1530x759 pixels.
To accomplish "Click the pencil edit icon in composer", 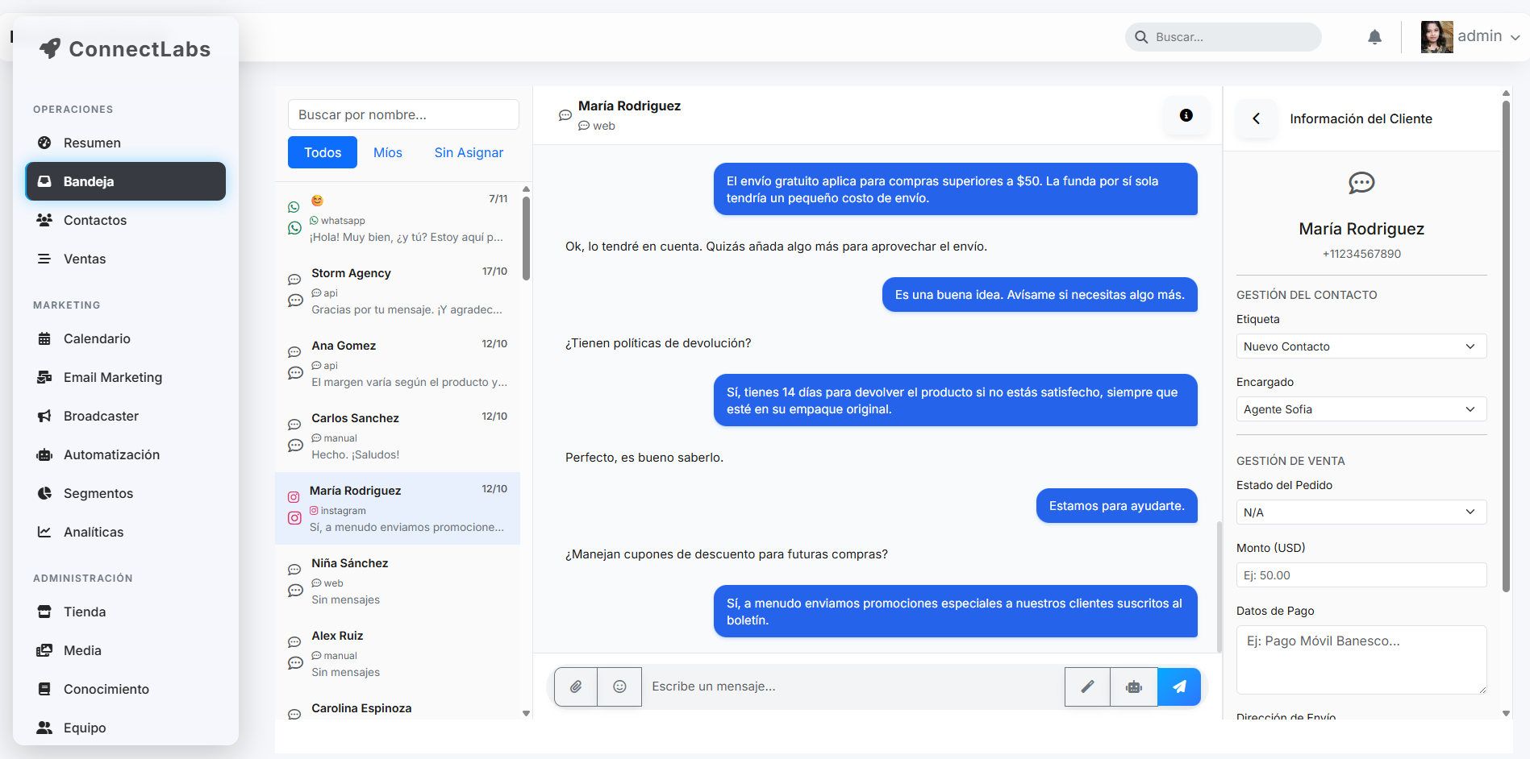I will (1087, 686).
